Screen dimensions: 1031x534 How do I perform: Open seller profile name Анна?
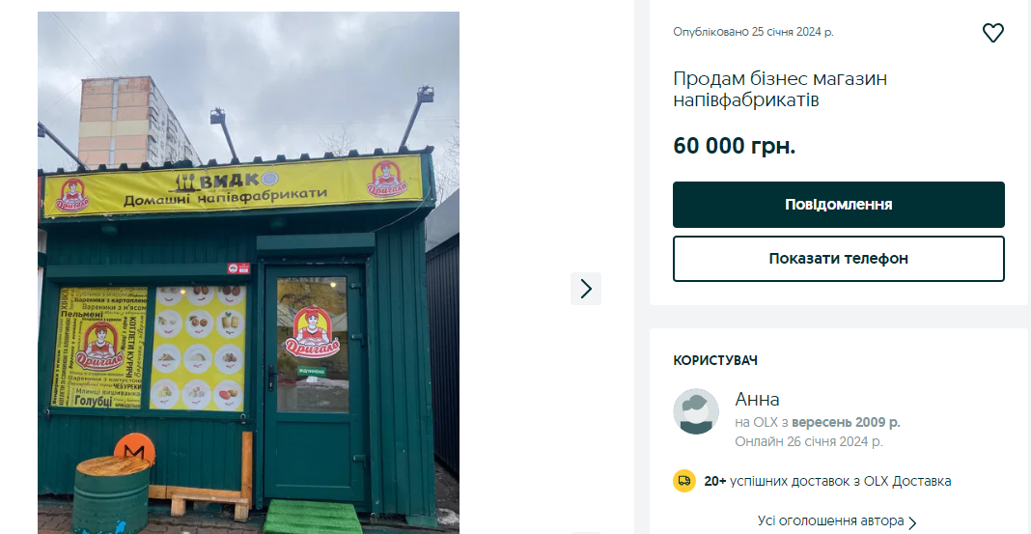point(757,400)
